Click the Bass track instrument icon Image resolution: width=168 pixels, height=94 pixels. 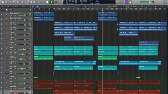(x=7, y=48)
